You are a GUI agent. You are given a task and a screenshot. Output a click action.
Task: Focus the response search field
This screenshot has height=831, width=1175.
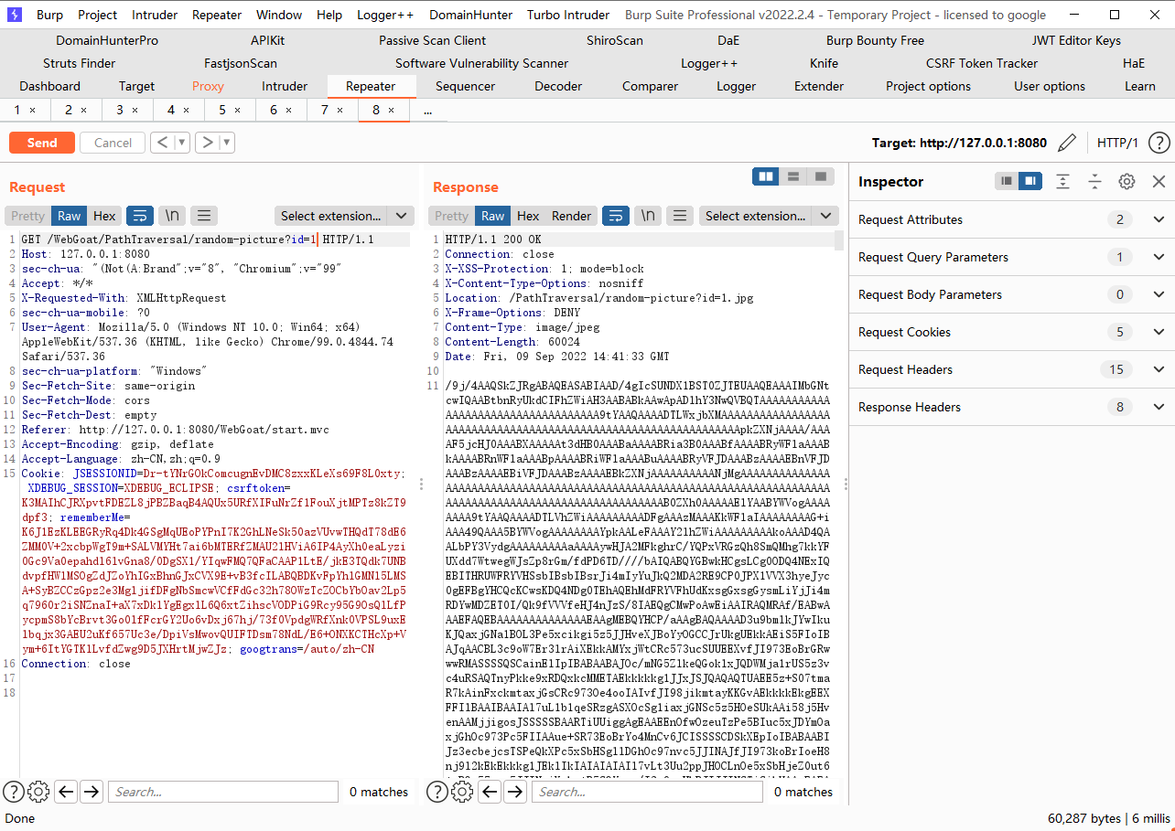pyautogui.click(x=647, y=792)
